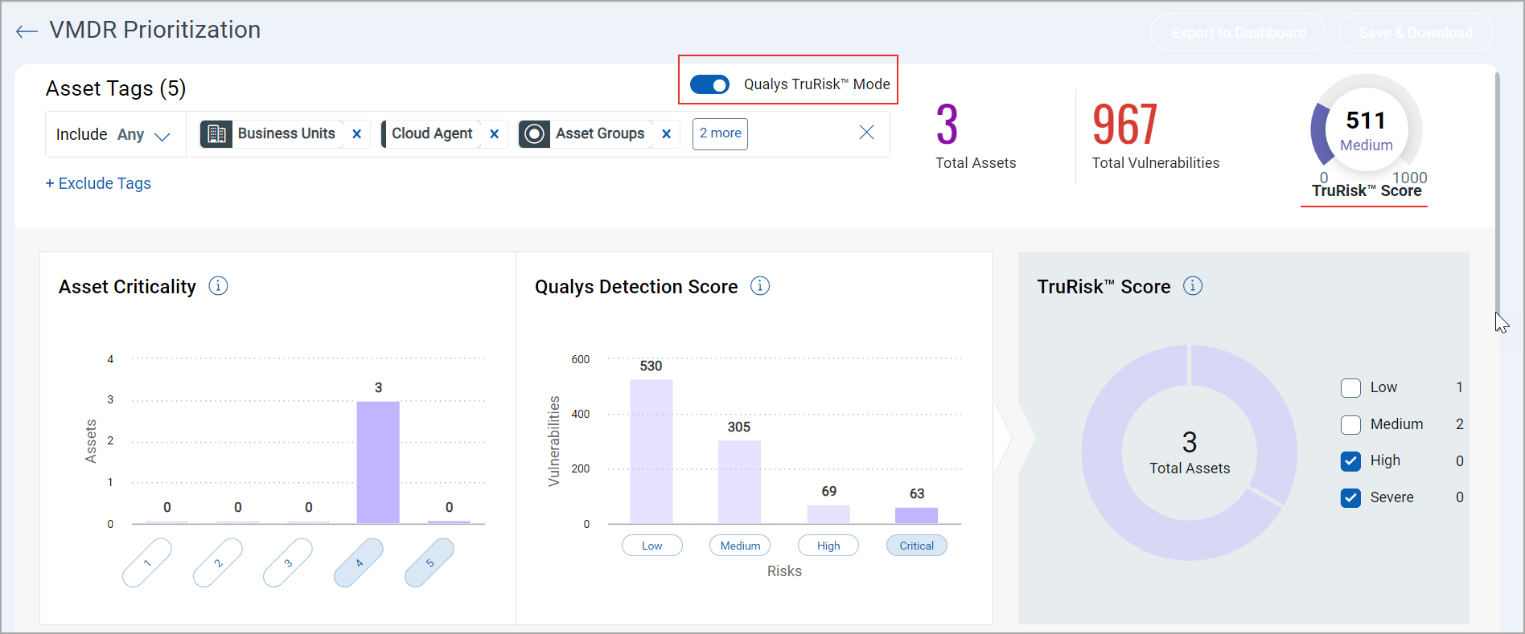Deselect the Critical risk pill
This screenshot has height=634, width=1525.
(x=917, y=546)
